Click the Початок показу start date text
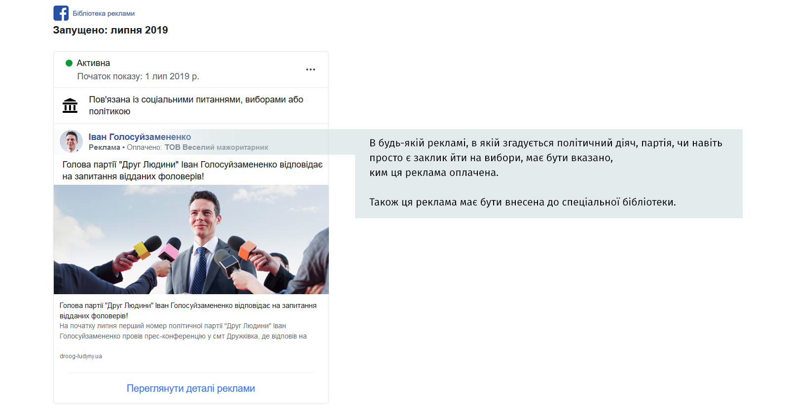Image resolution: width=789 pixels, height=408 pixels. click(x=138, y=76)
